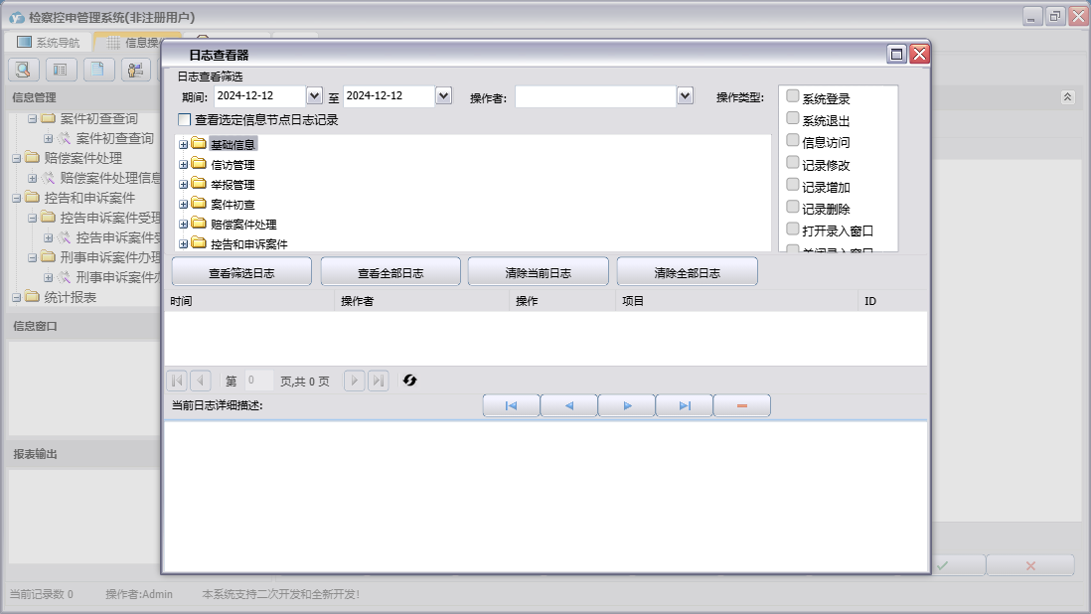Expand the 控告和申诉案件 tree node in dialog
Viewport: 1091px width, 614px height.
[x=184, y=244]
